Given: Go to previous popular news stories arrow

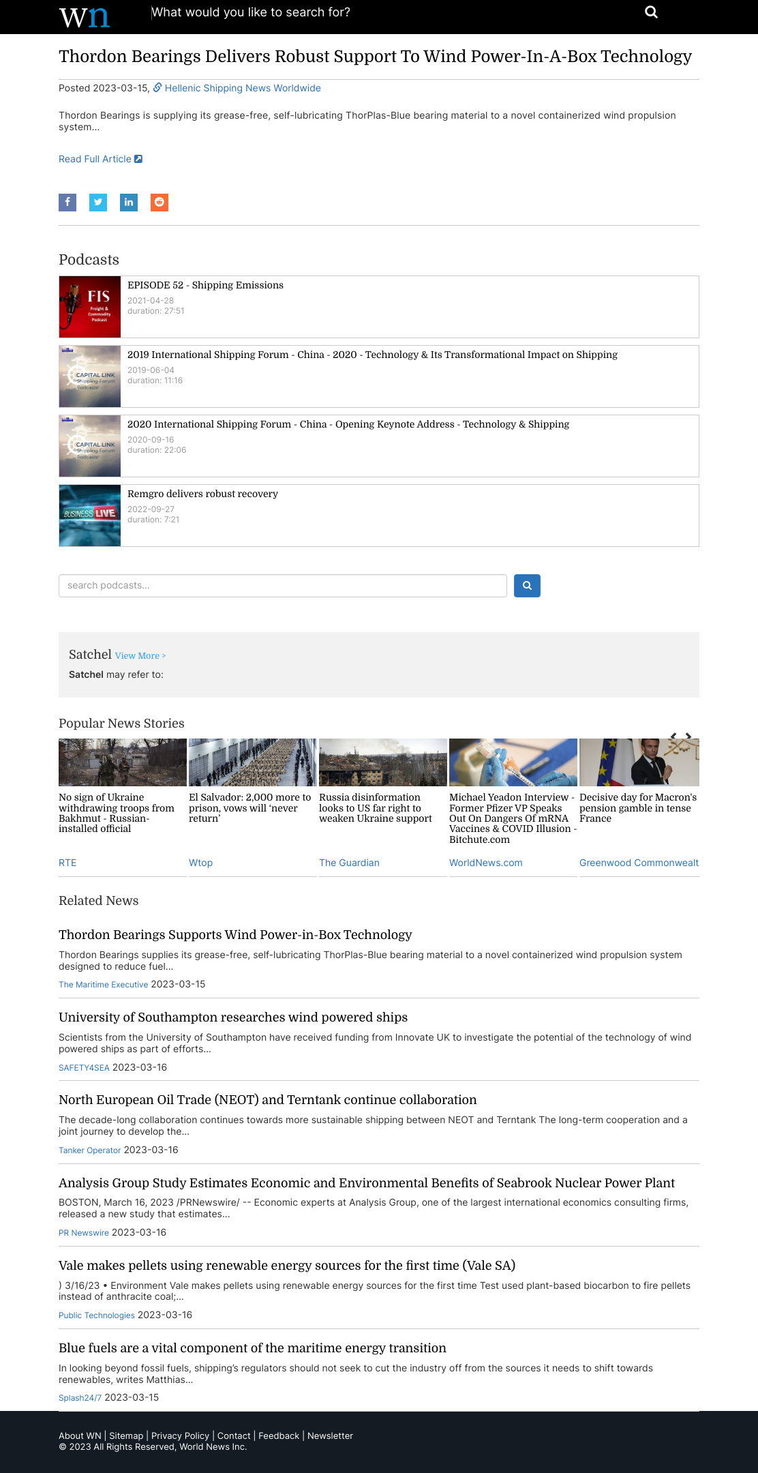Looking at the screenshot, I should [x=673, y=736].
